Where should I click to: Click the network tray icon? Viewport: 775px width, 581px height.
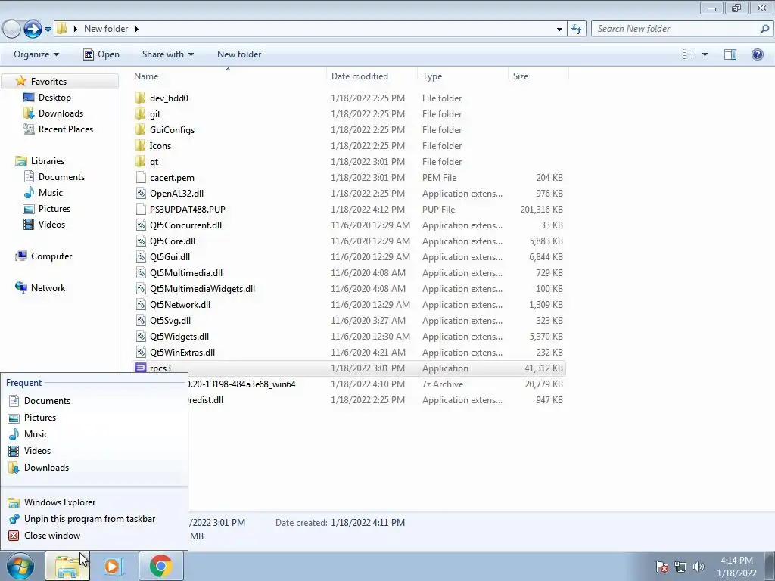[x=680, y=566]
